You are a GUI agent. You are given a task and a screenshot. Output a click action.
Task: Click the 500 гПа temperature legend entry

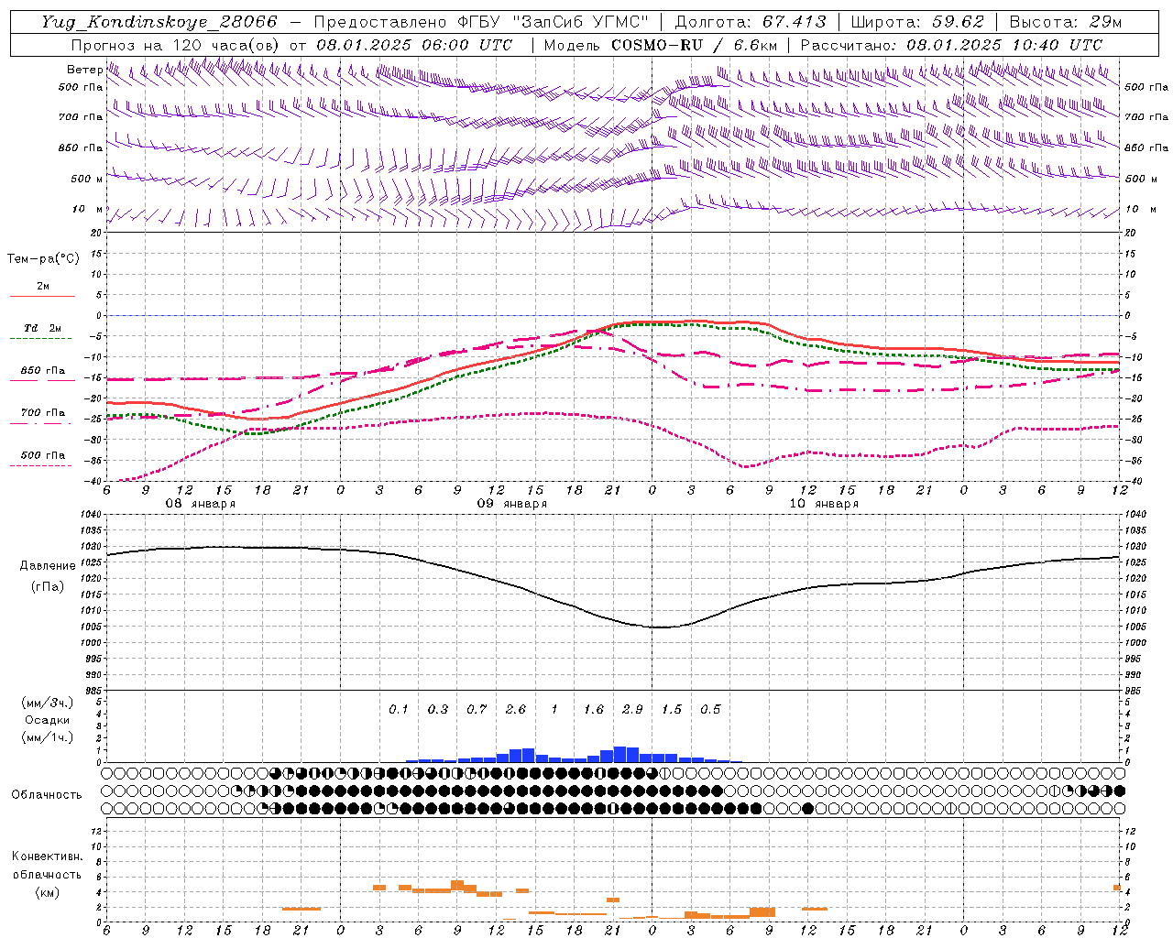(43, 455)
